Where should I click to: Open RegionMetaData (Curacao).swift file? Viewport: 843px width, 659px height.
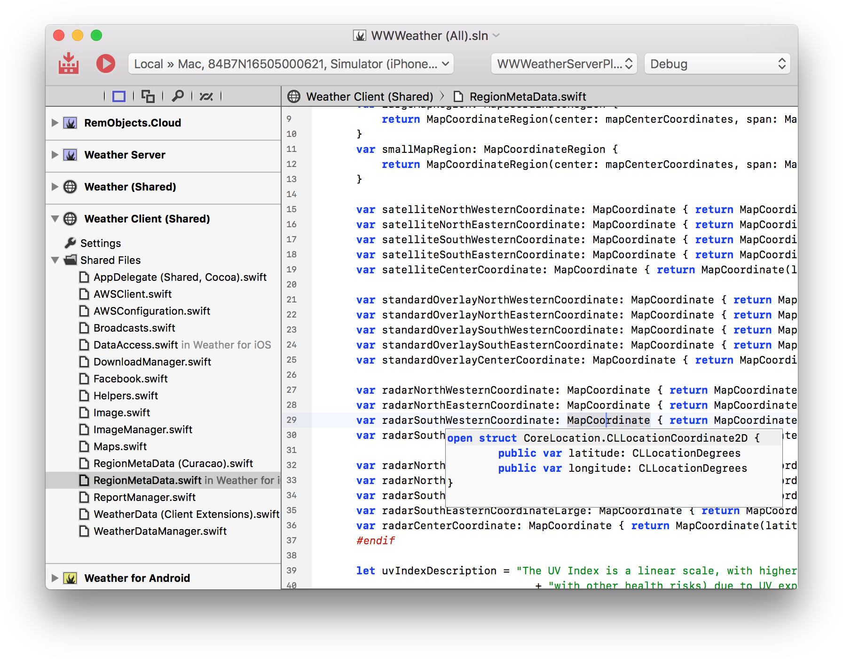(173, 463)
